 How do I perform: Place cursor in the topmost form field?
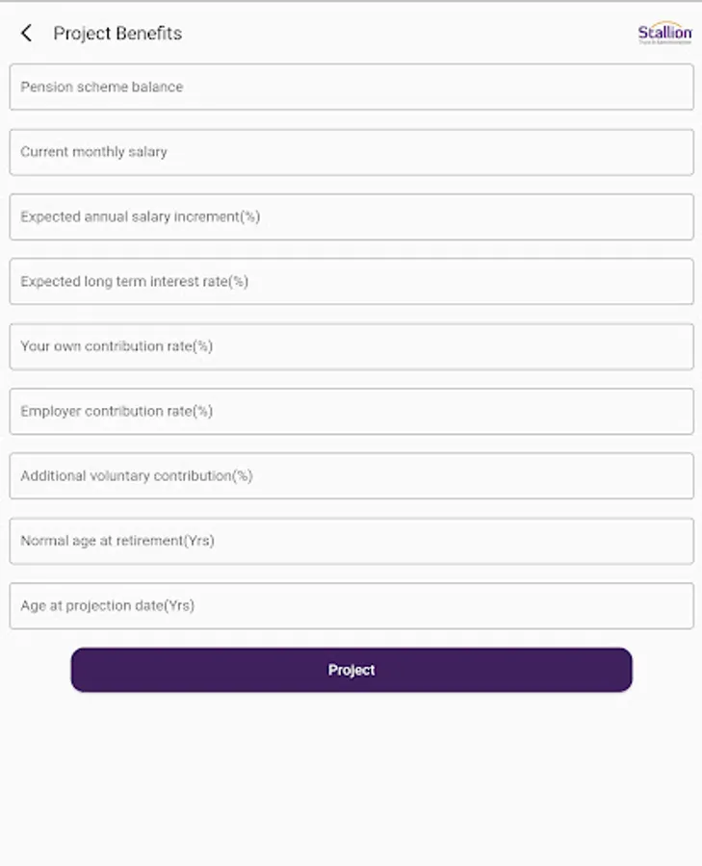click(351, 87)
